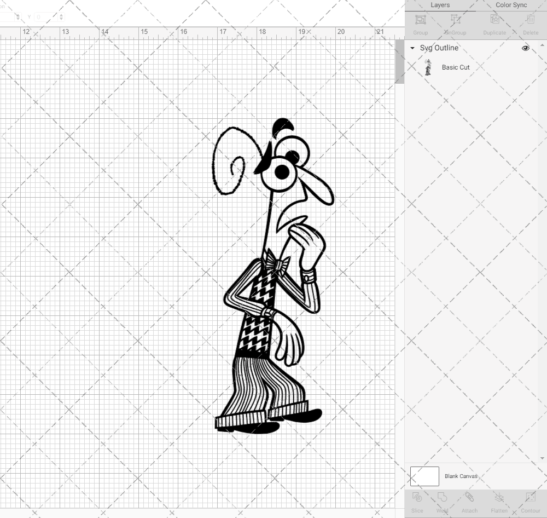Increase the Y value using the stepper arrow
The width and height of the screenshot is (547, 518).
(61, 14)
